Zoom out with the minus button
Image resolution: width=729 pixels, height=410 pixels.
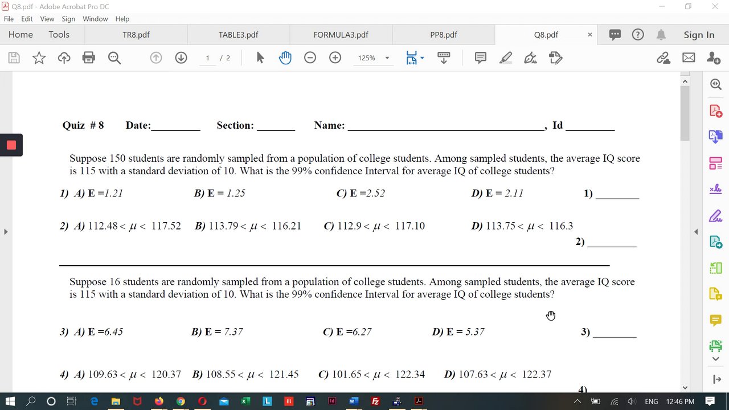[x=310, y=58]
